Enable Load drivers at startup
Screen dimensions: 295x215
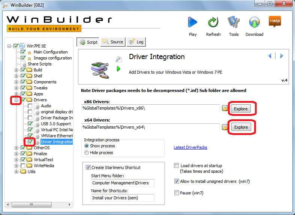177,166
